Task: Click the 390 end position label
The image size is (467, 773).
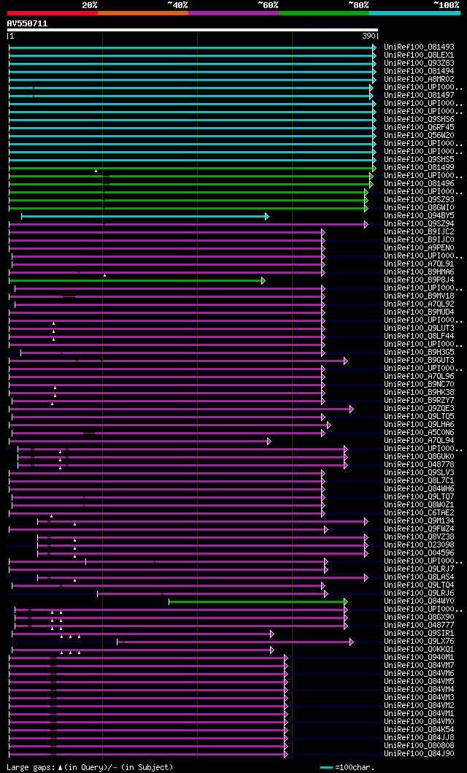Action: coord(368,36)
